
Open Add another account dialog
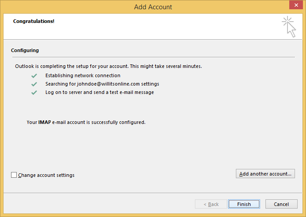(x=265, y=174)
